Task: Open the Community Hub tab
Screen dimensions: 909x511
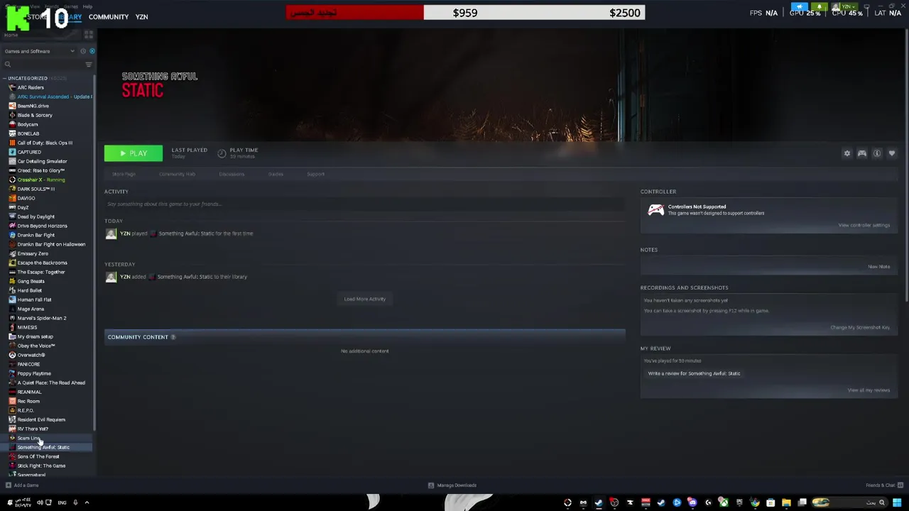Action: (177, 174)
